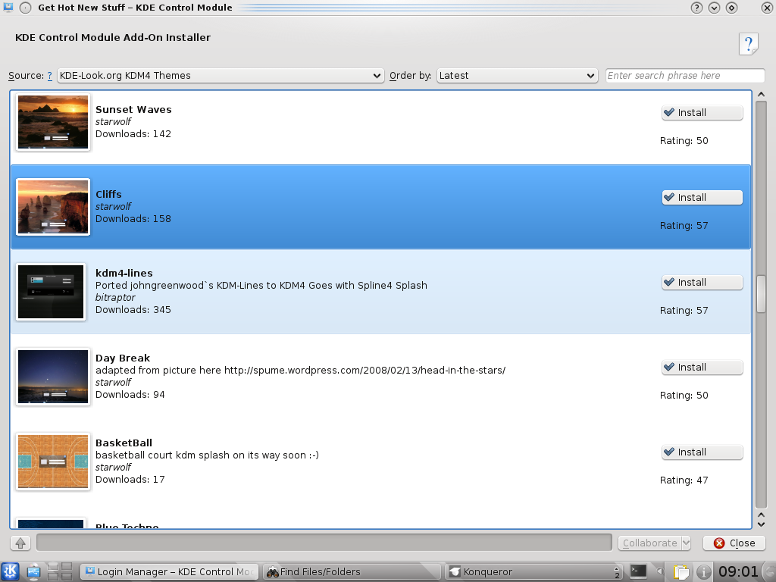Screen dimensions: 776x582
Task: Click the Cliffs theme thumbnail
Action: 53,207
